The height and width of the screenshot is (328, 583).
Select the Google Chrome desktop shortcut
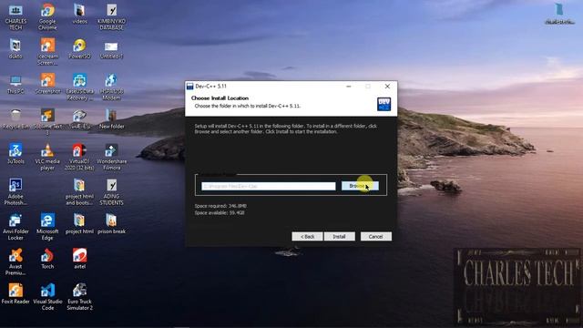click(47, 17)
